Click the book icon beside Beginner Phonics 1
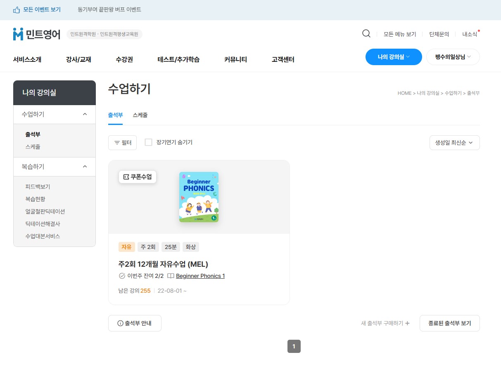This screenshot has width=501, height=376. [171, 276]
